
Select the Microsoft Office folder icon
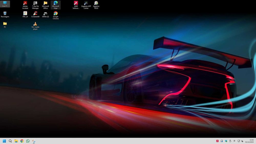46,5
